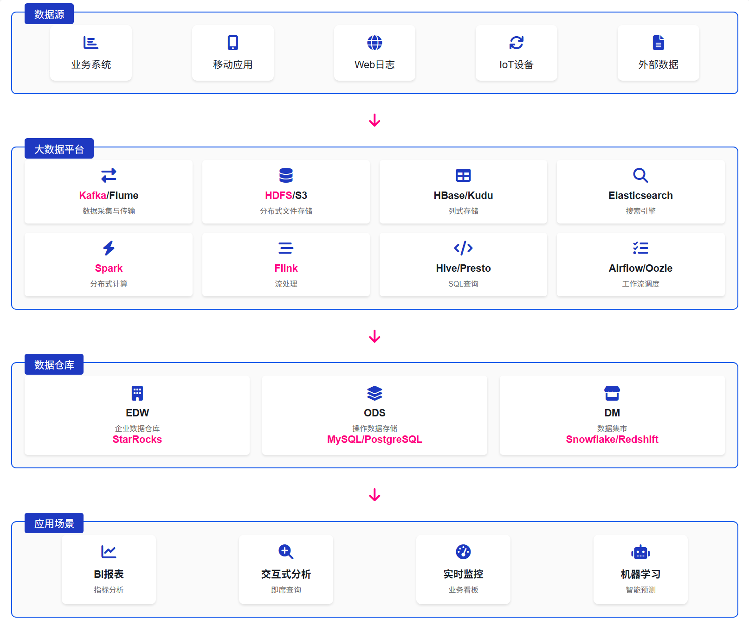Click the HBase/Kudu title
Image resolution: width=749 pixels, height=626 pixels.
point(463,196)
